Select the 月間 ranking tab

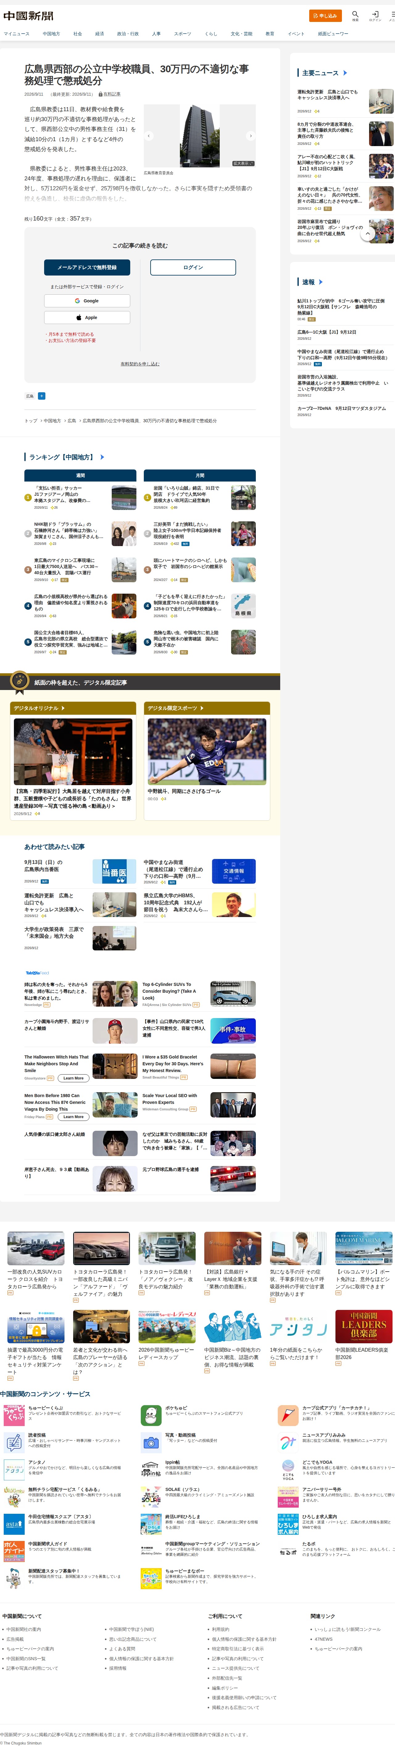[200, 475]
